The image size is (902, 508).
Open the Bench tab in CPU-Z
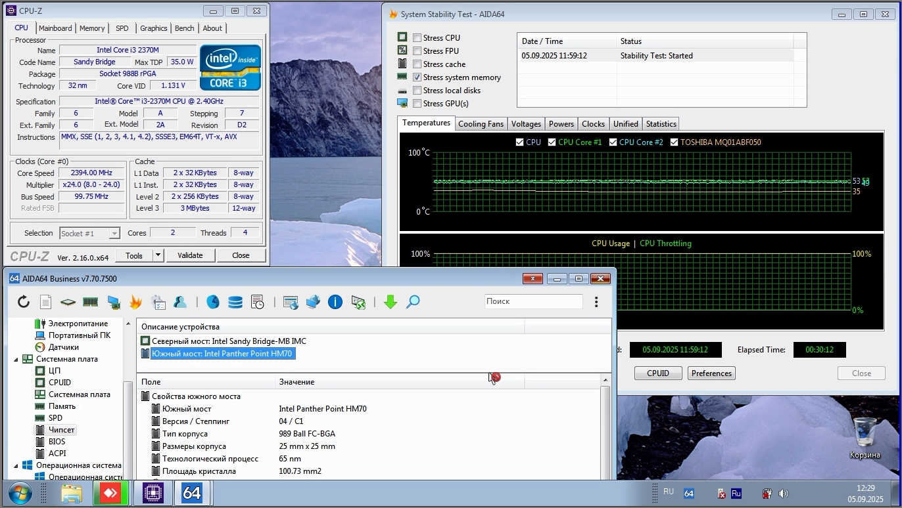(185, 28)
